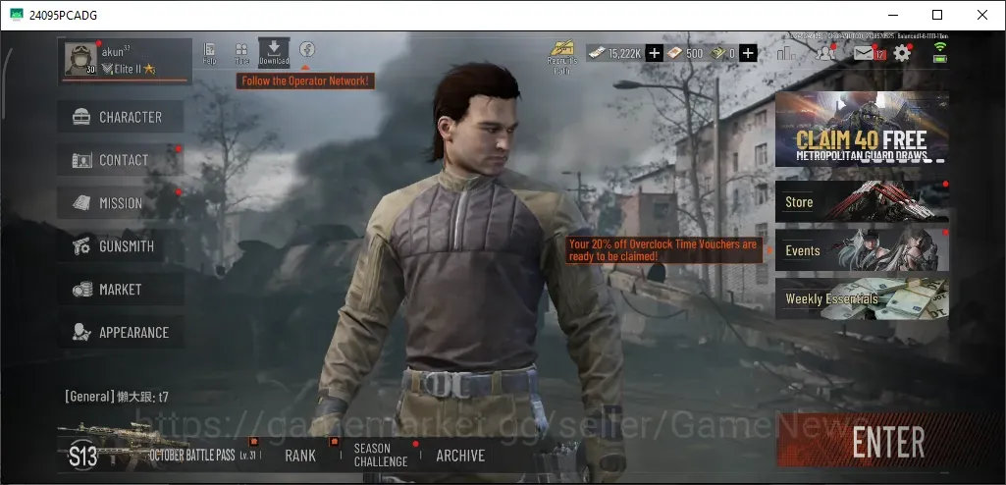This screenshot has width=1006, height=485.
Task: Click the green bond currency icon
Action: [717, 53]
